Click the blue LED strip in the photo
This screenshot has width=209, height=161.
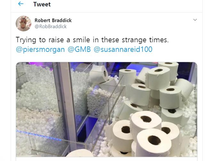[38, 135]
